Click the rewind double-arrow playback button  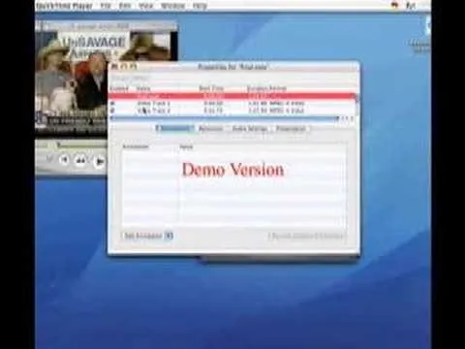pyautogui.click(x=80, y=160)
